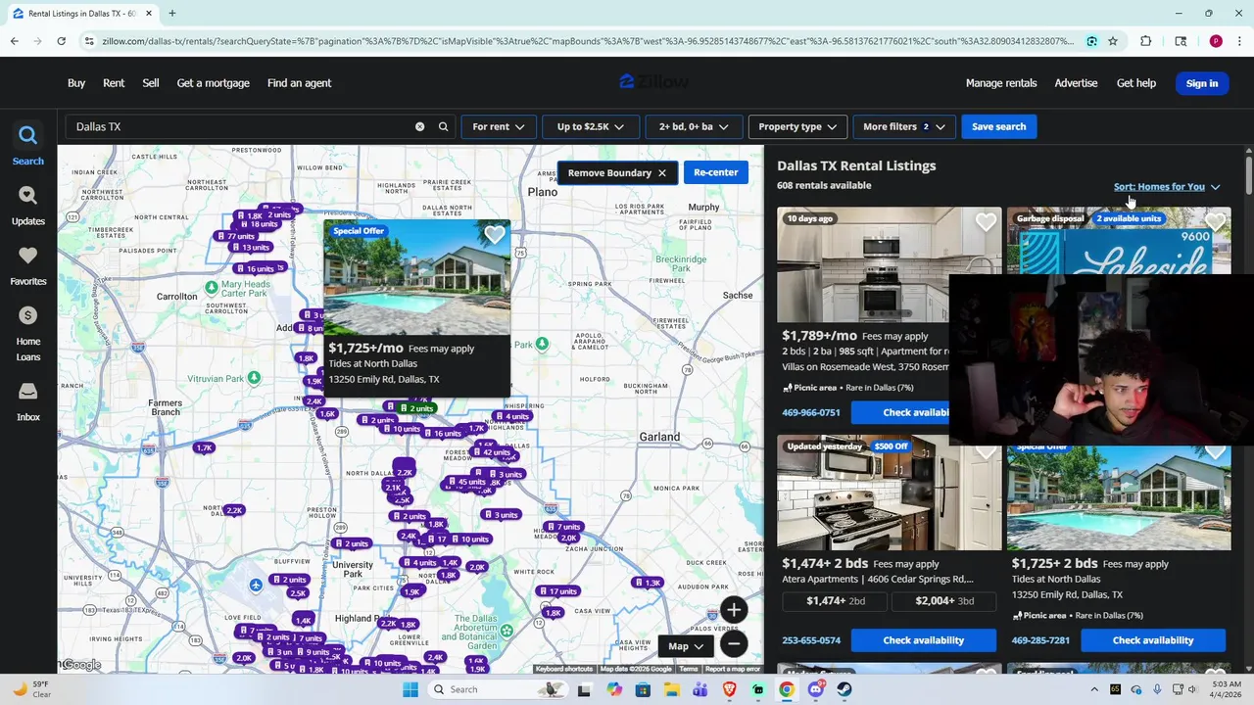Open Sort: Homes for You dropdown
The width and height of the screenshot is (1254, 705).
click(x=1166, y=187)
